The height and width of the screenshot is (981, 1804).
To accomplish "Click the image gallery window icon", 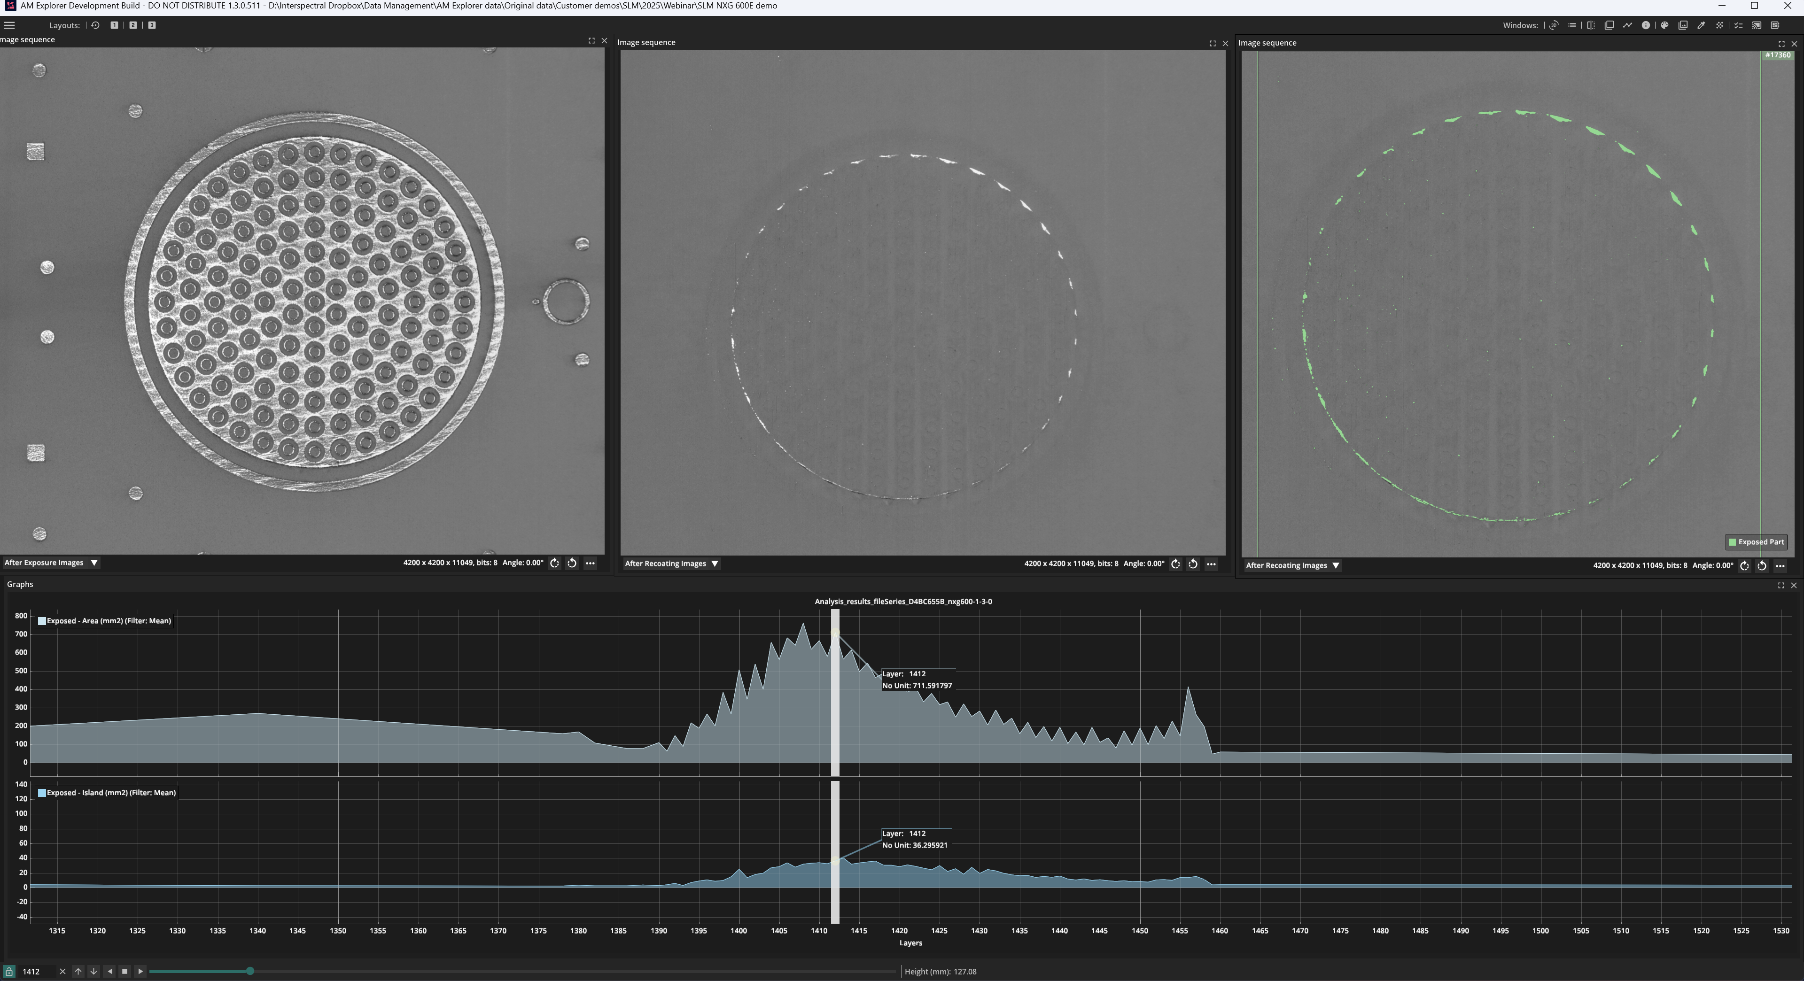I will (x=1683, y=25).
